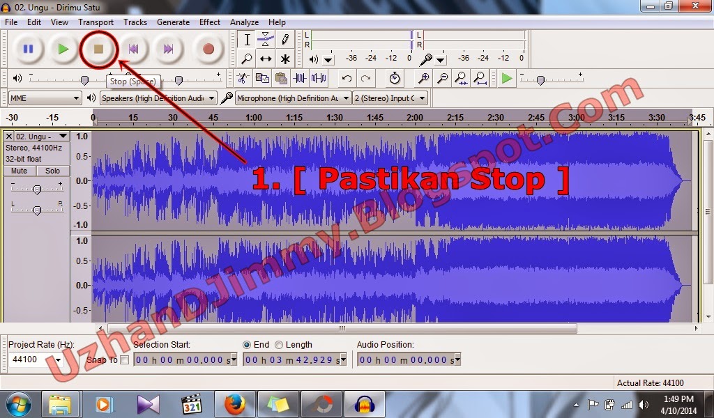Click the Silence audio icon
Image resolution: width=714 pixels, height=418 pixels.
pos(319,78)
